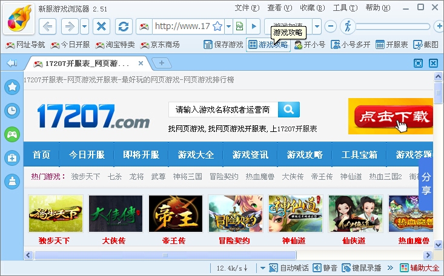Click the green page icon in address bar
The image size is (444, 276).
tap(239, 27)
